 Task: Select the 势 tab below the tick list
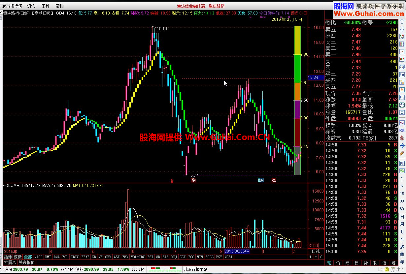366,263
